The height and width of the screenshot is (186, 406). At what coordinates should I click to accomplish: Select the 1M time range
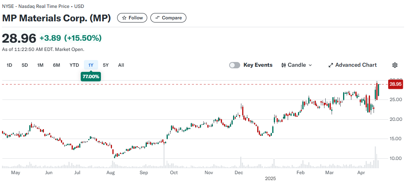(40, 65)
